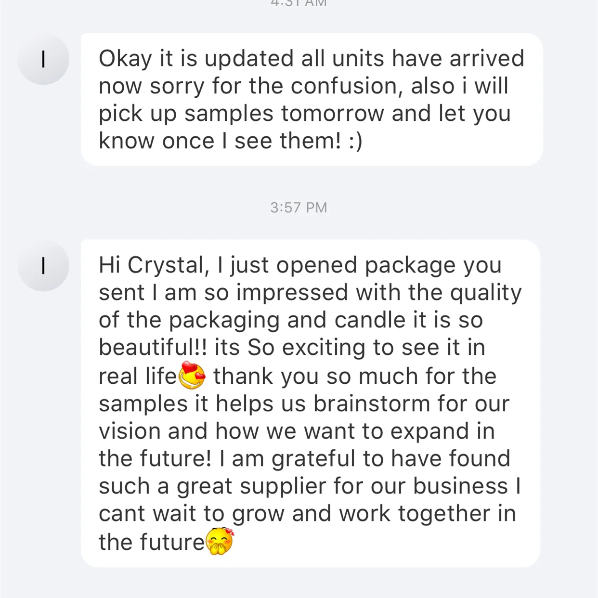This screenshot has width=598, height=598.
Task: Click the partially visible timestamp at top
Action: coord(299,3)
